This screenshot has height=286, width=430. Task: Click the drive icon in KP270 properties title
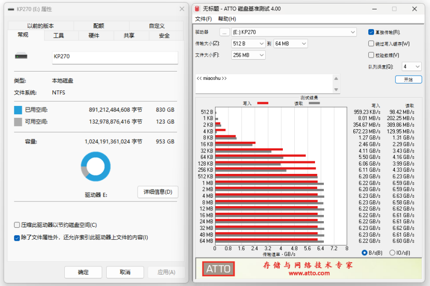pos(11,9)
